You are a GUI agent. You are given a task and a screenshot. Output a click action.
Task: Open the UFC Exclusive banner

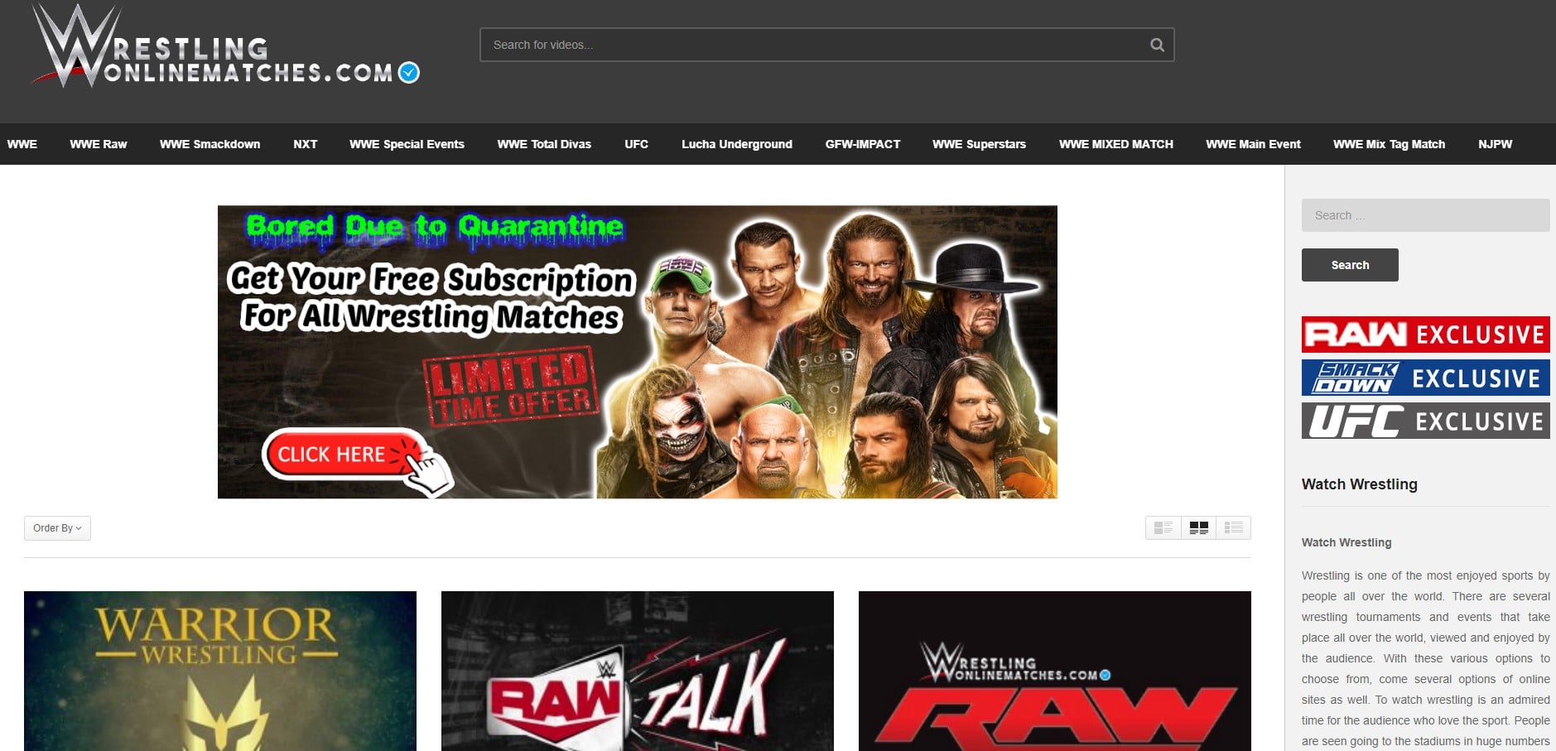tap(1425, 421)
